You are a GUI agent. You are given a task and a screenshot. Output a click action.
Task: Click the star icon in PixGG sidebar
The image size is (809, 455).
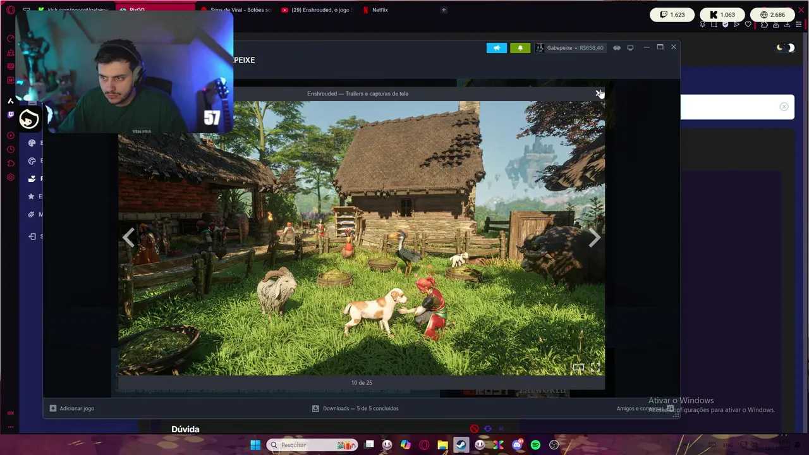32,197
